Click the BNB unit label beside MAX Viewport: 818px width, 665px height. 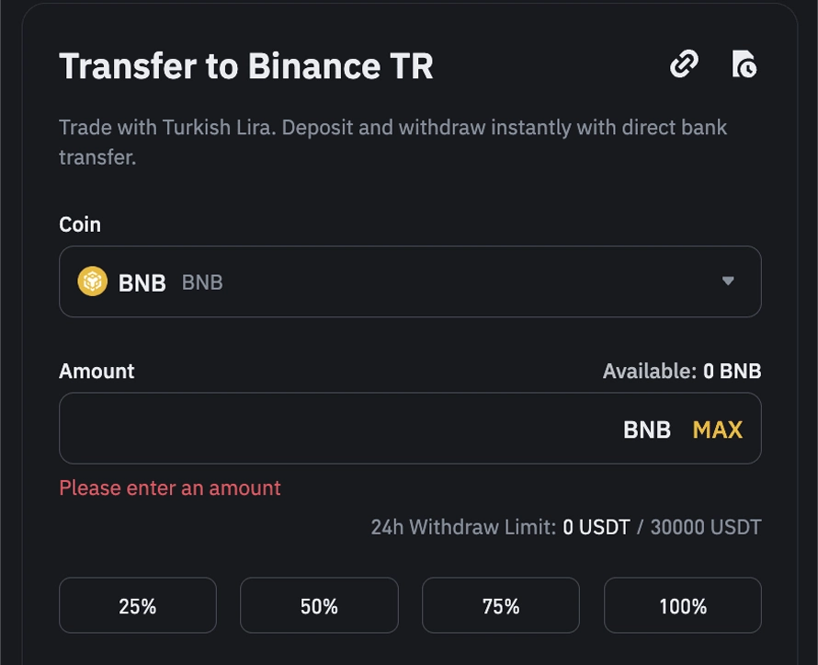(647, 430)
